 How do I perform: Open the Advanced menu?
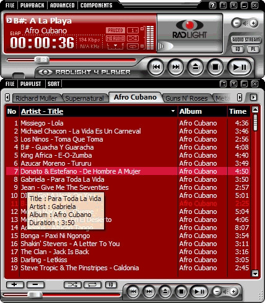coord(62,5)
